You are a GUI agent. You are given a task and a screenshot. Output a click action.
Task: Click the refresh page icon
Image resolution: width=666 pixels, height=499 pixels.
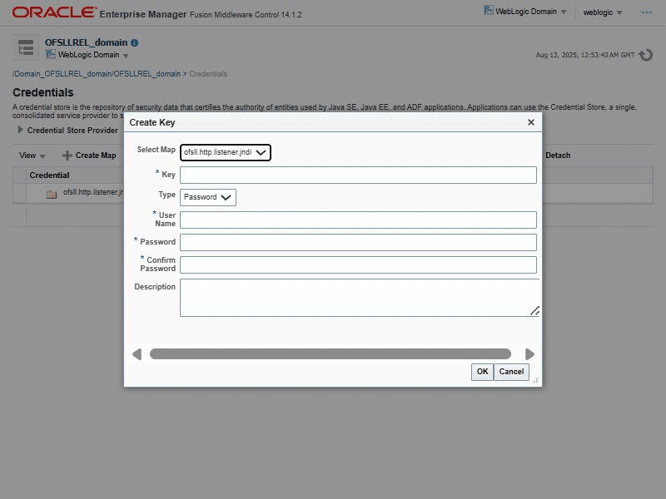(x=646, y=55)
